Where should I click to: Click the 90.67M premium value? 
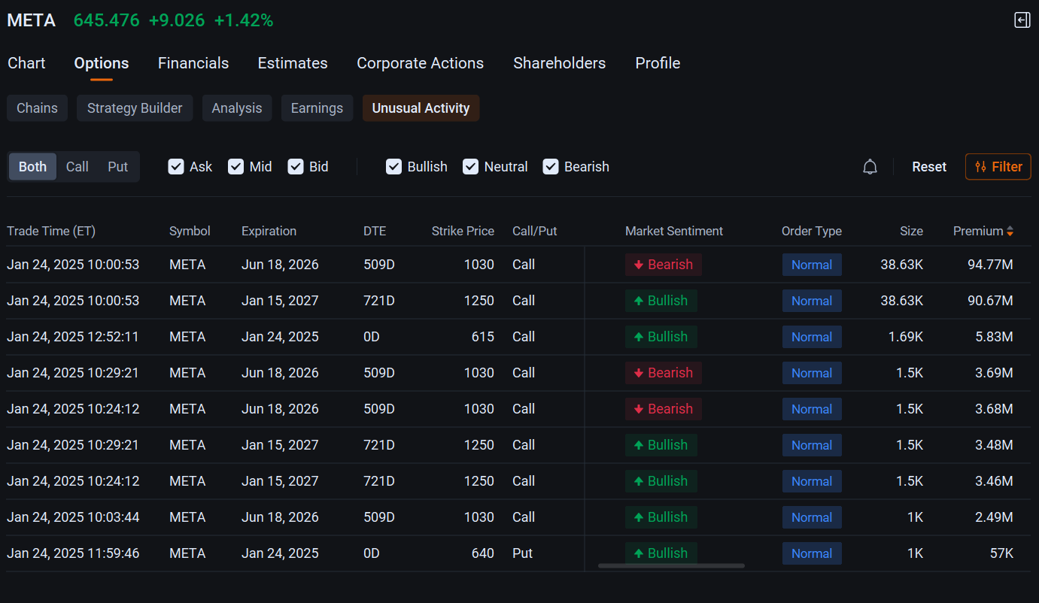(990, 301)
